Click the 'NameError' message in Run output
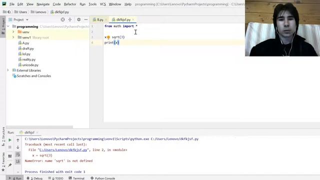This screenshot has height=180, width=320. (58, 161)
